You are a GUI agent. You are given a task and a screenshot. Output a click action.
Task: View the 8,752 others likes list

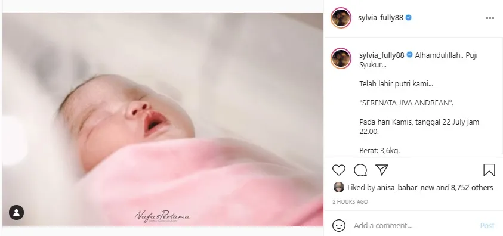coord(472,187)
